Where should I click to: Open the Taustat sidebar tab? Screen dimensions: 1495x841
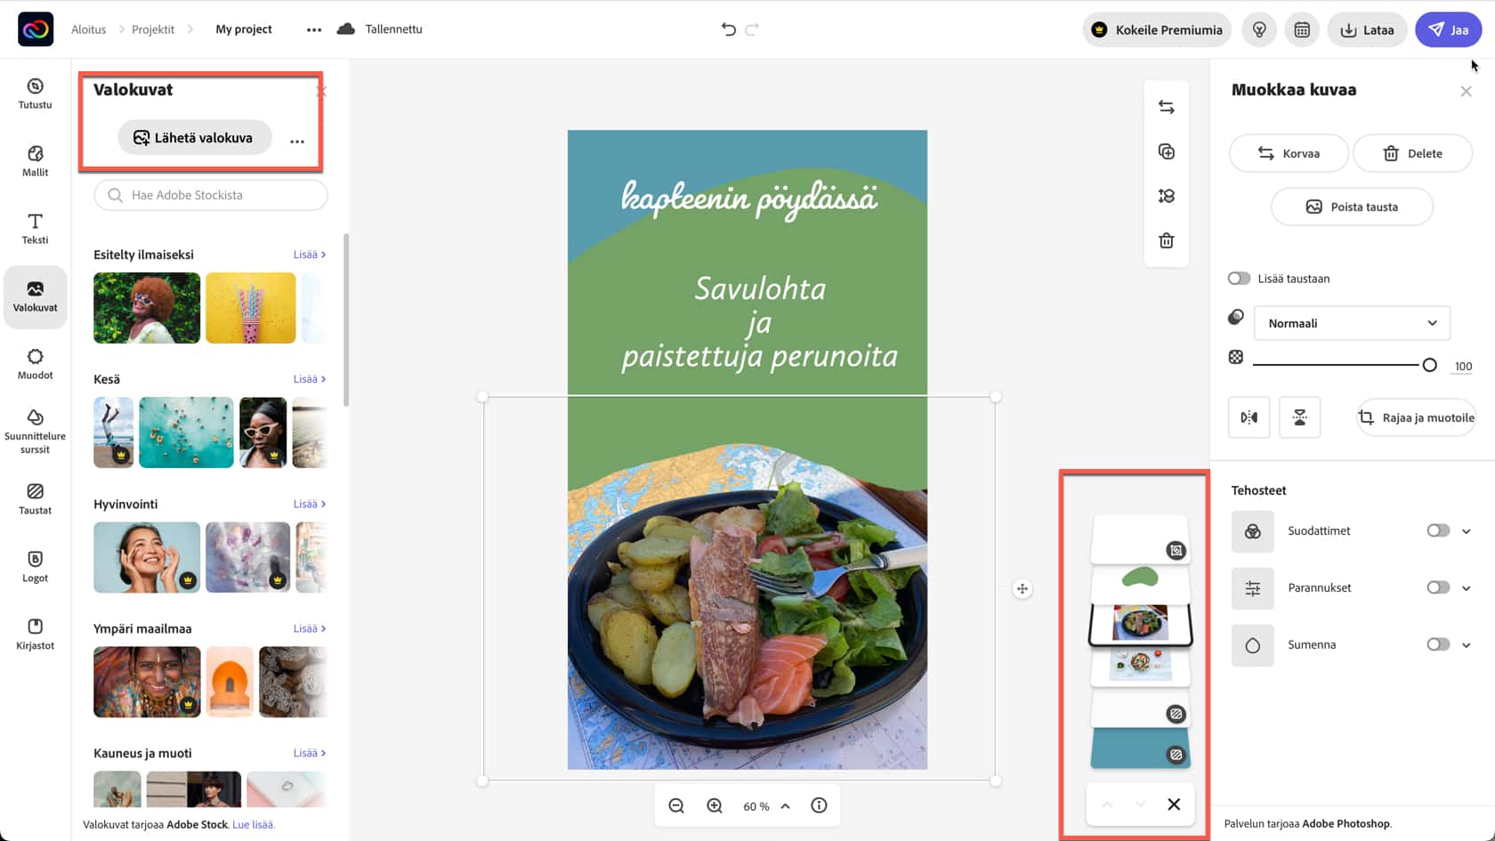pos(35,498)
